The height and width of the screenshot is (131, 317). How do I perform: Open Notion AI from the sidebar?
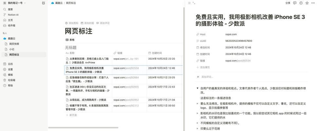point(13,15)
